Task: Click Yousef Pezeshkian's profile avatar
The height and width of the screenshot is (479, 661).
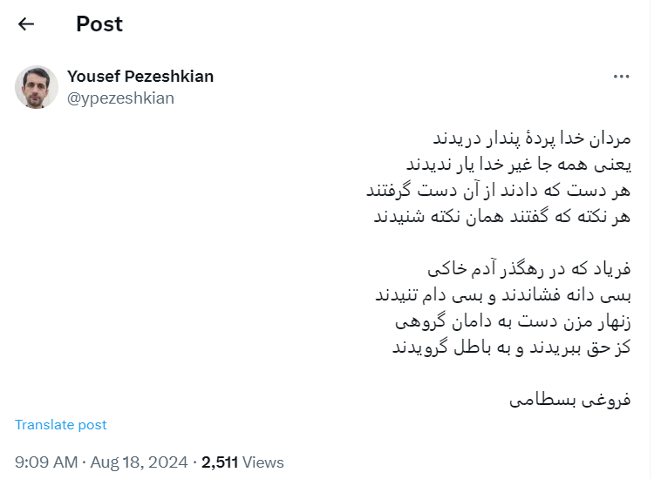Action: point(37,87)
